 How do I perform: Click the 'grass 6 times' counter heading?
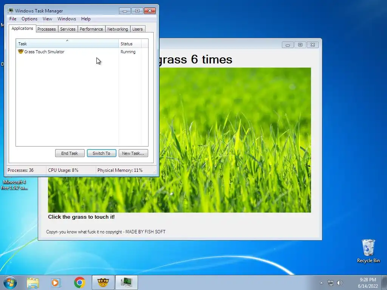coord(196,60)
